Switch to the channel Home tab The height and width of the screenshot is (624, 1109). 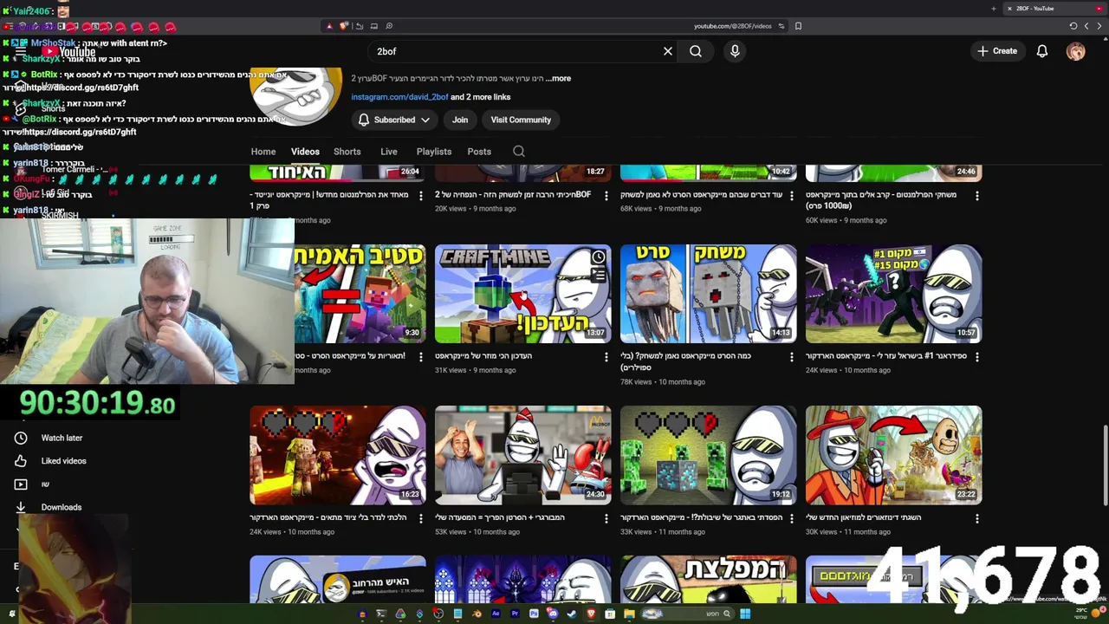coord(263,152)
